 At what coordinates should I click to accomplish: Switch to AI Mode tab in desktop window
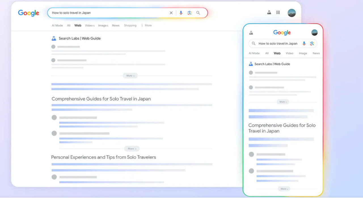tap(57, 25)
